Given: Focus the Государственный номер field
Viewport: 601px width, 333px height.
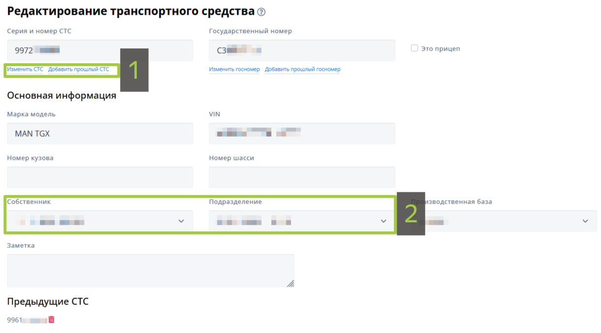Looking at the screenshot, I should click(302, 50).
